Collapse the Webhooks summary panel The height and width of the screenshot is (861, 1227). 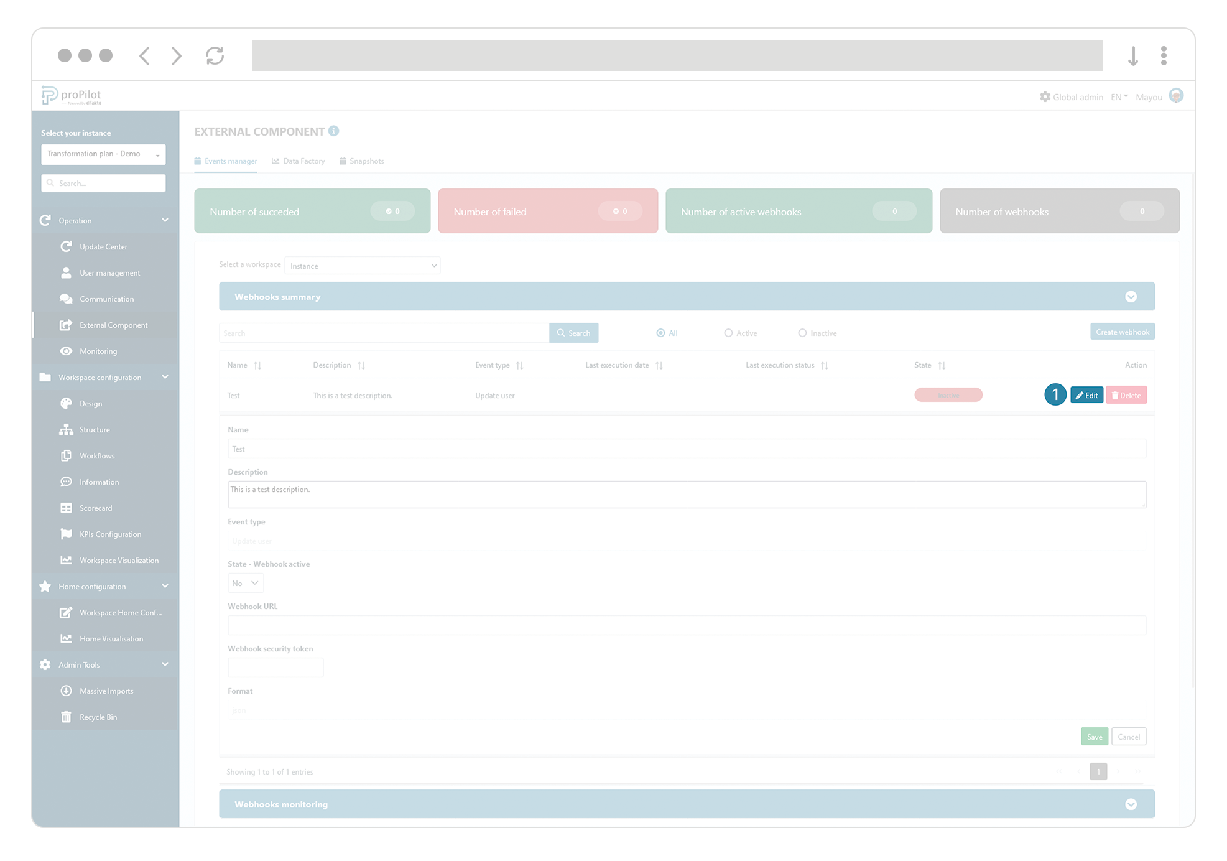pos(1131,297)
